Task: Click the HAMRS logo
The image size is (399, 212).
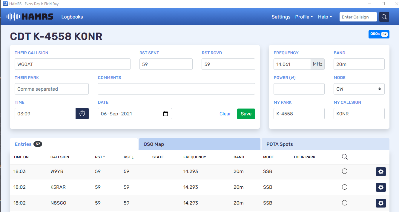Action: pos(30,17)
